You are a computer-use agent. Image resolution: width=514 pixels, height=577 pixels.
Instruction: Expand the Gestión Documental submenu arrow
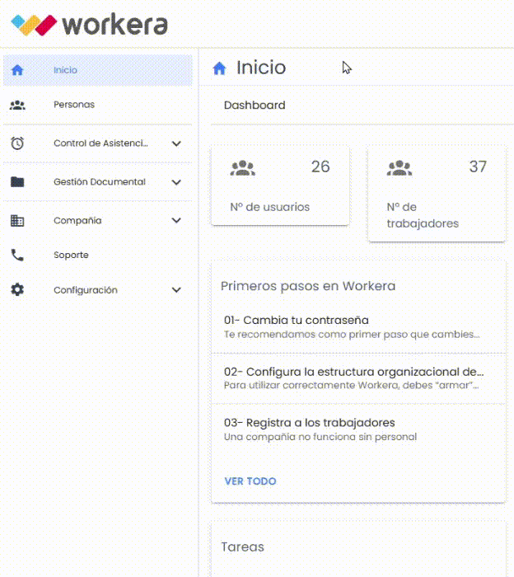[x=176, y=182]
